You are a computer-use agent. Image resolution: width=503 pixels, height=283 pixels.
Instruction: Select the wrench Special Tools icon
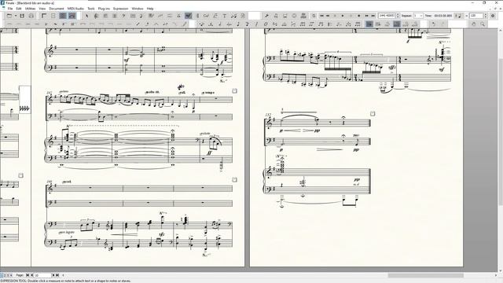[x=266, y=16]
